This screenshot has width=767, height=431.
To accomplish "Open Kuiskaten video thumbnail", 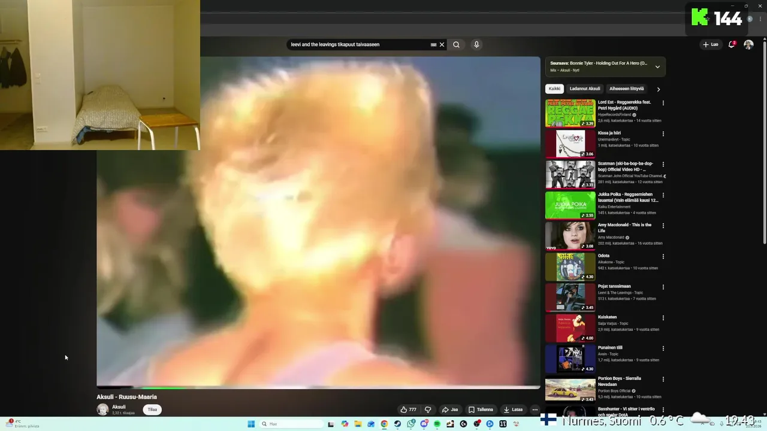I will coord(570,328).
